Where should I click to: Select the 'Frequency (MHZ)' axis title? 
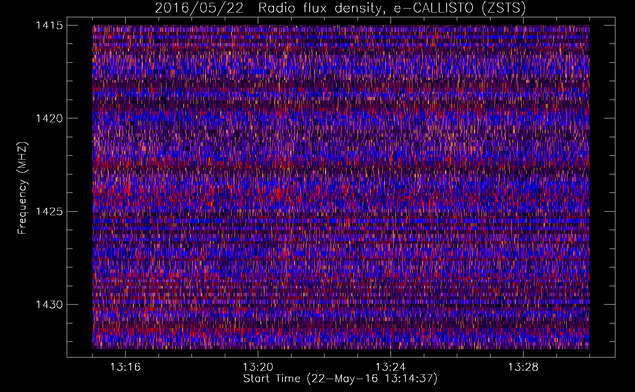tap(22, 188)
